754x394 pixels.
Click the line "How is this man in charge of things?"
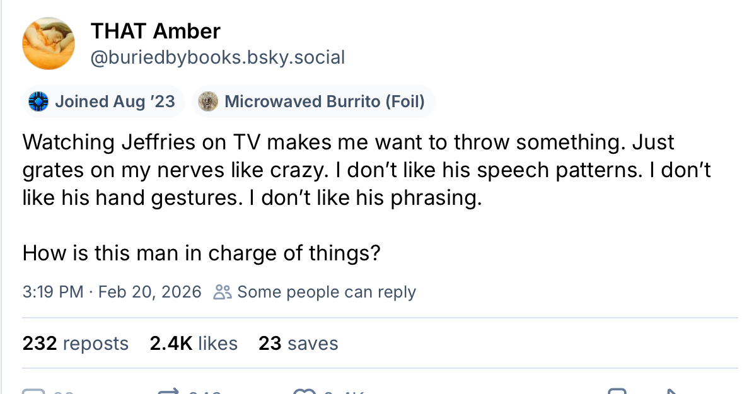point(201,253)
